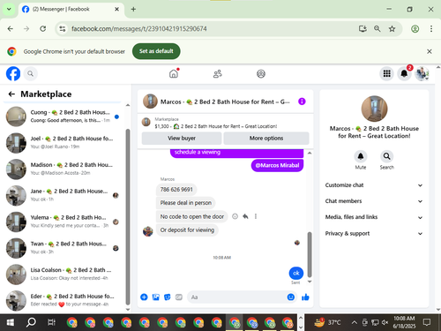Reload the page in Chrome
The width and height of the screenshot is (441, 331).
(x=43, y=29)
